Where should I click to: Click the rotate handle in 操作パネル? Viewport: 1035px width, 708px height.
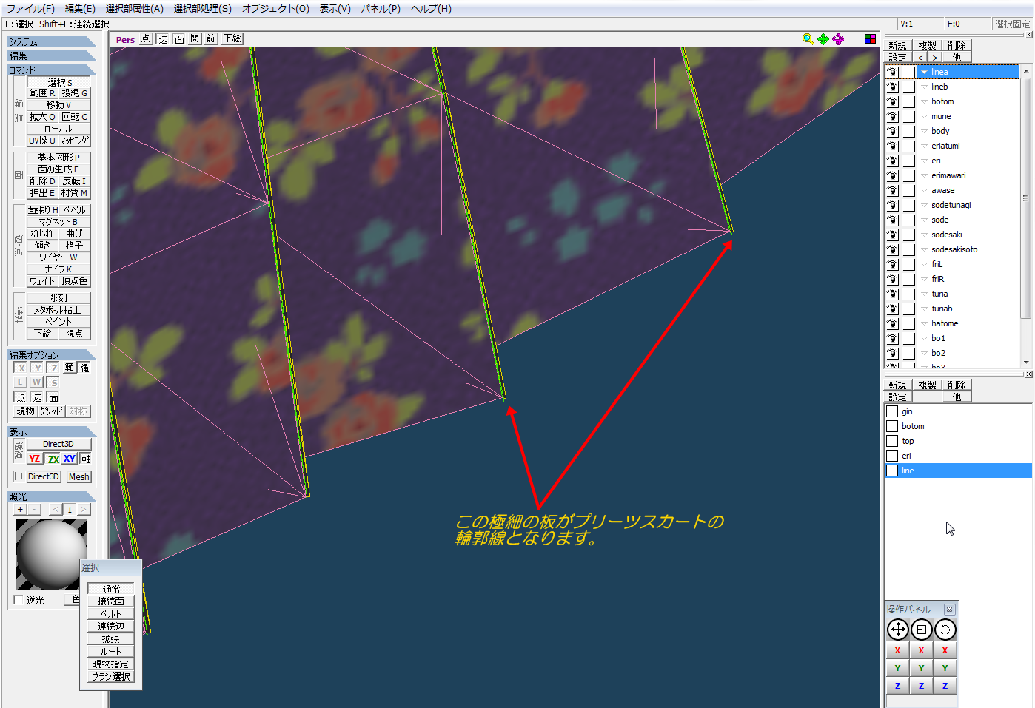[x=945, y=630]
